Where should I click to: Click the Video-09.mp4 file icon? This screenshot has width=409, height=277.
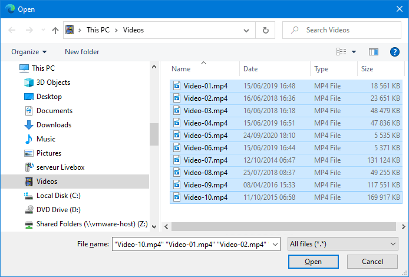177,184
